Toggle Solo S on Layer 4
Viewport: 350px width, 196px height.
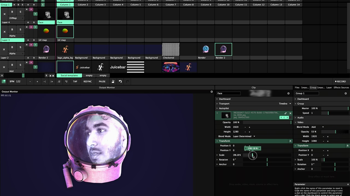point(20,12)
